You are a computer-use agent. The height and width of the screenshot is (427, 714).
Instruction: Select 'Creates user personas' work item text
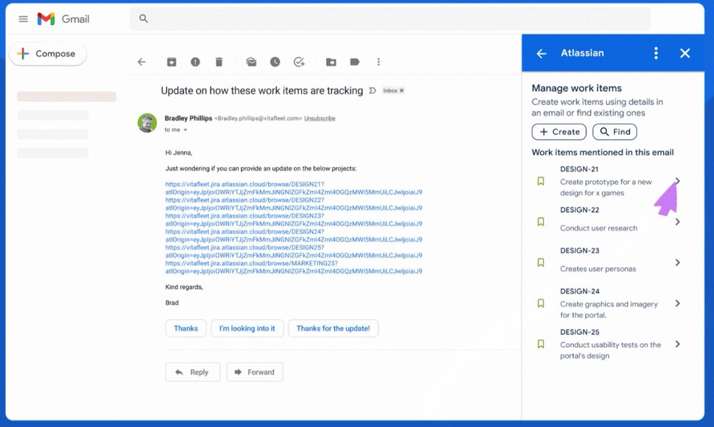point(598,269)
